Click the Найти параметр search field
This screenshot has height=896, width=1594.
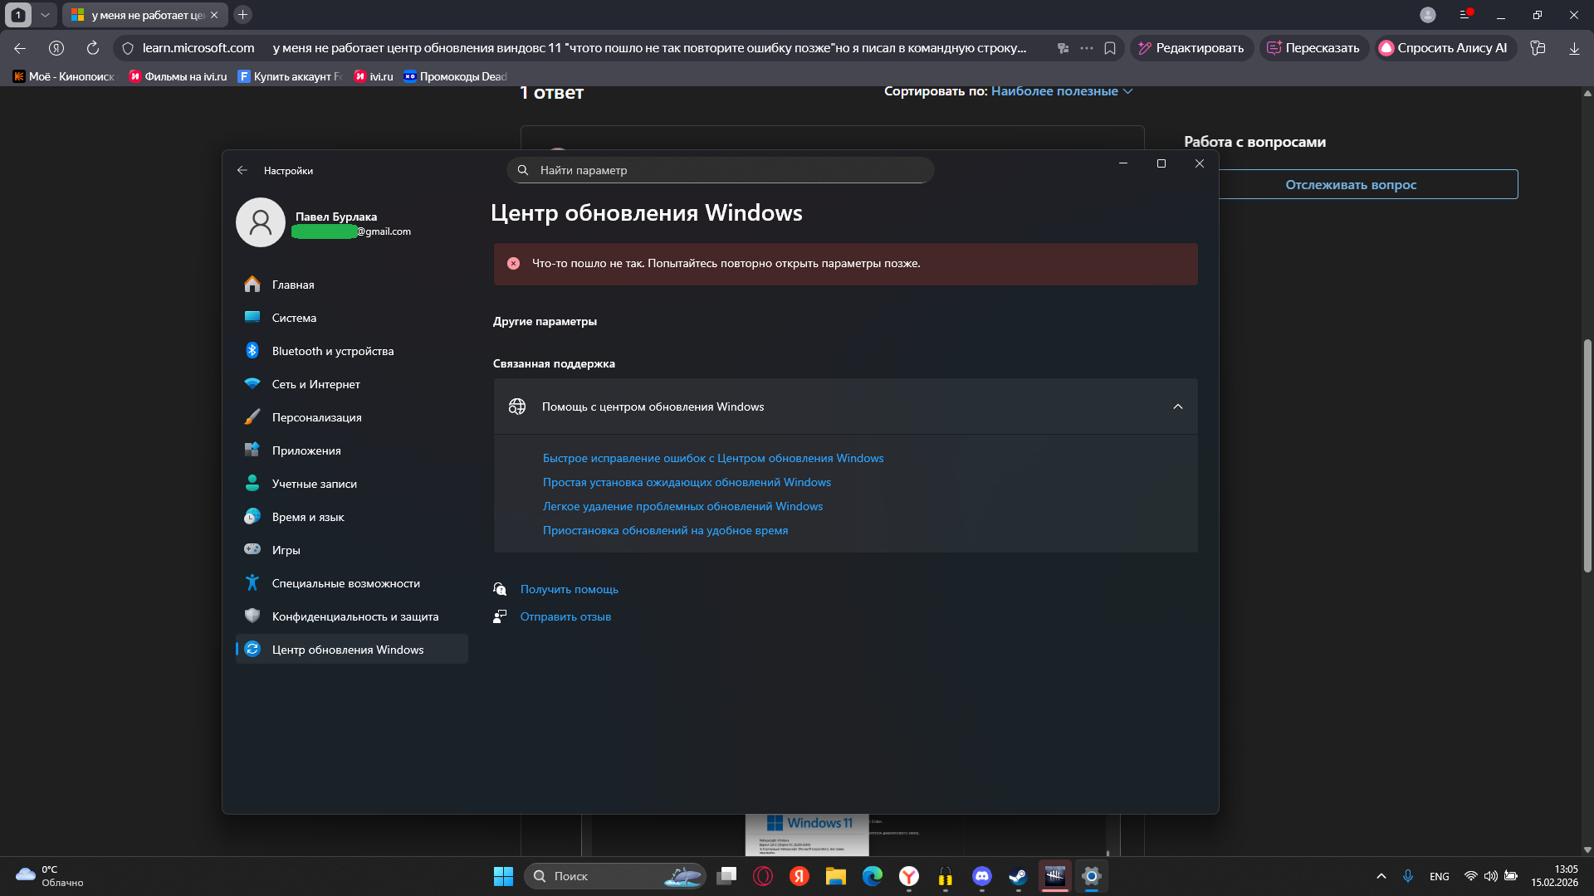click(x=721, y=170)
